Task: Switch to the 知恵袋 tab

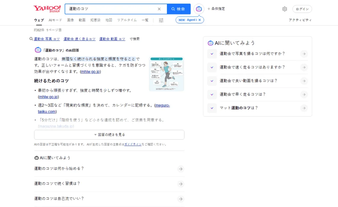Action: [x=95, y=20]
